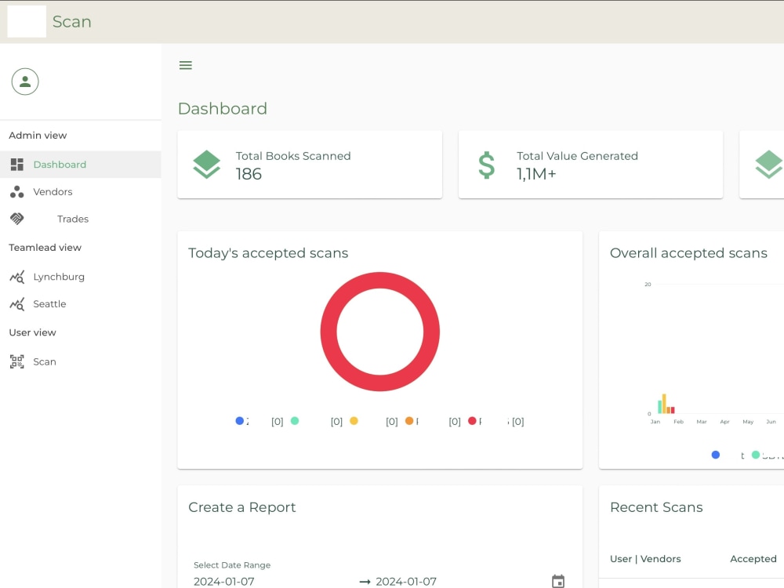
Task: Click the Dashboard grid icon in sidebar
Action: pyautogui.click(x=17, y=165)
